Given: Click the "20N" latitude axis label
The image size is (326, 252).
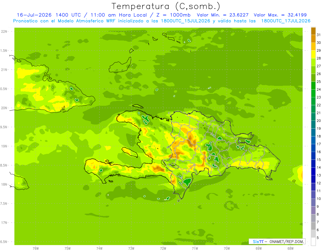Looking at the screenshot, I should 5,108.
